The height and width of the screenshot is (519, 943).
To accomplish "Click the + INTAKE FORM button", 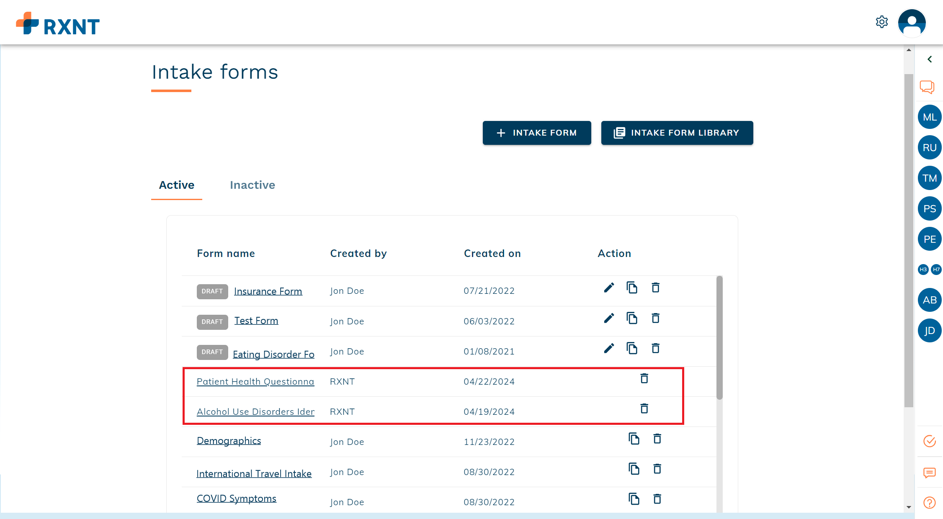I will pos(537,133).
